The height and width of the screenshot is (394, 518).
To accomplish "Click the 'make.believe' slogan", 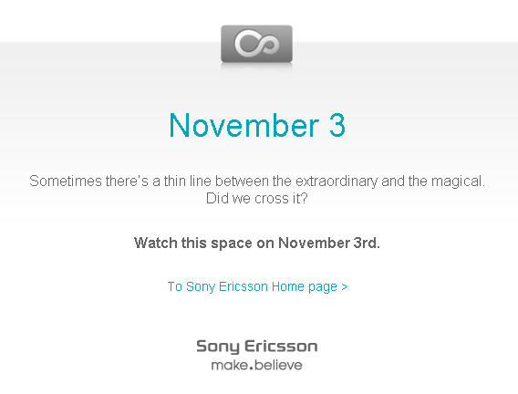I will coord(256,365).
